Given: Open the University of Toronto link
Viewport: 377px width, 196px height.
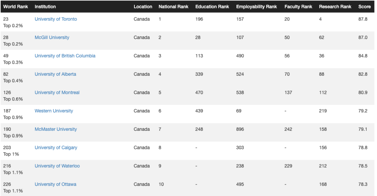Looking at the screenshot, I should (56, 19).
